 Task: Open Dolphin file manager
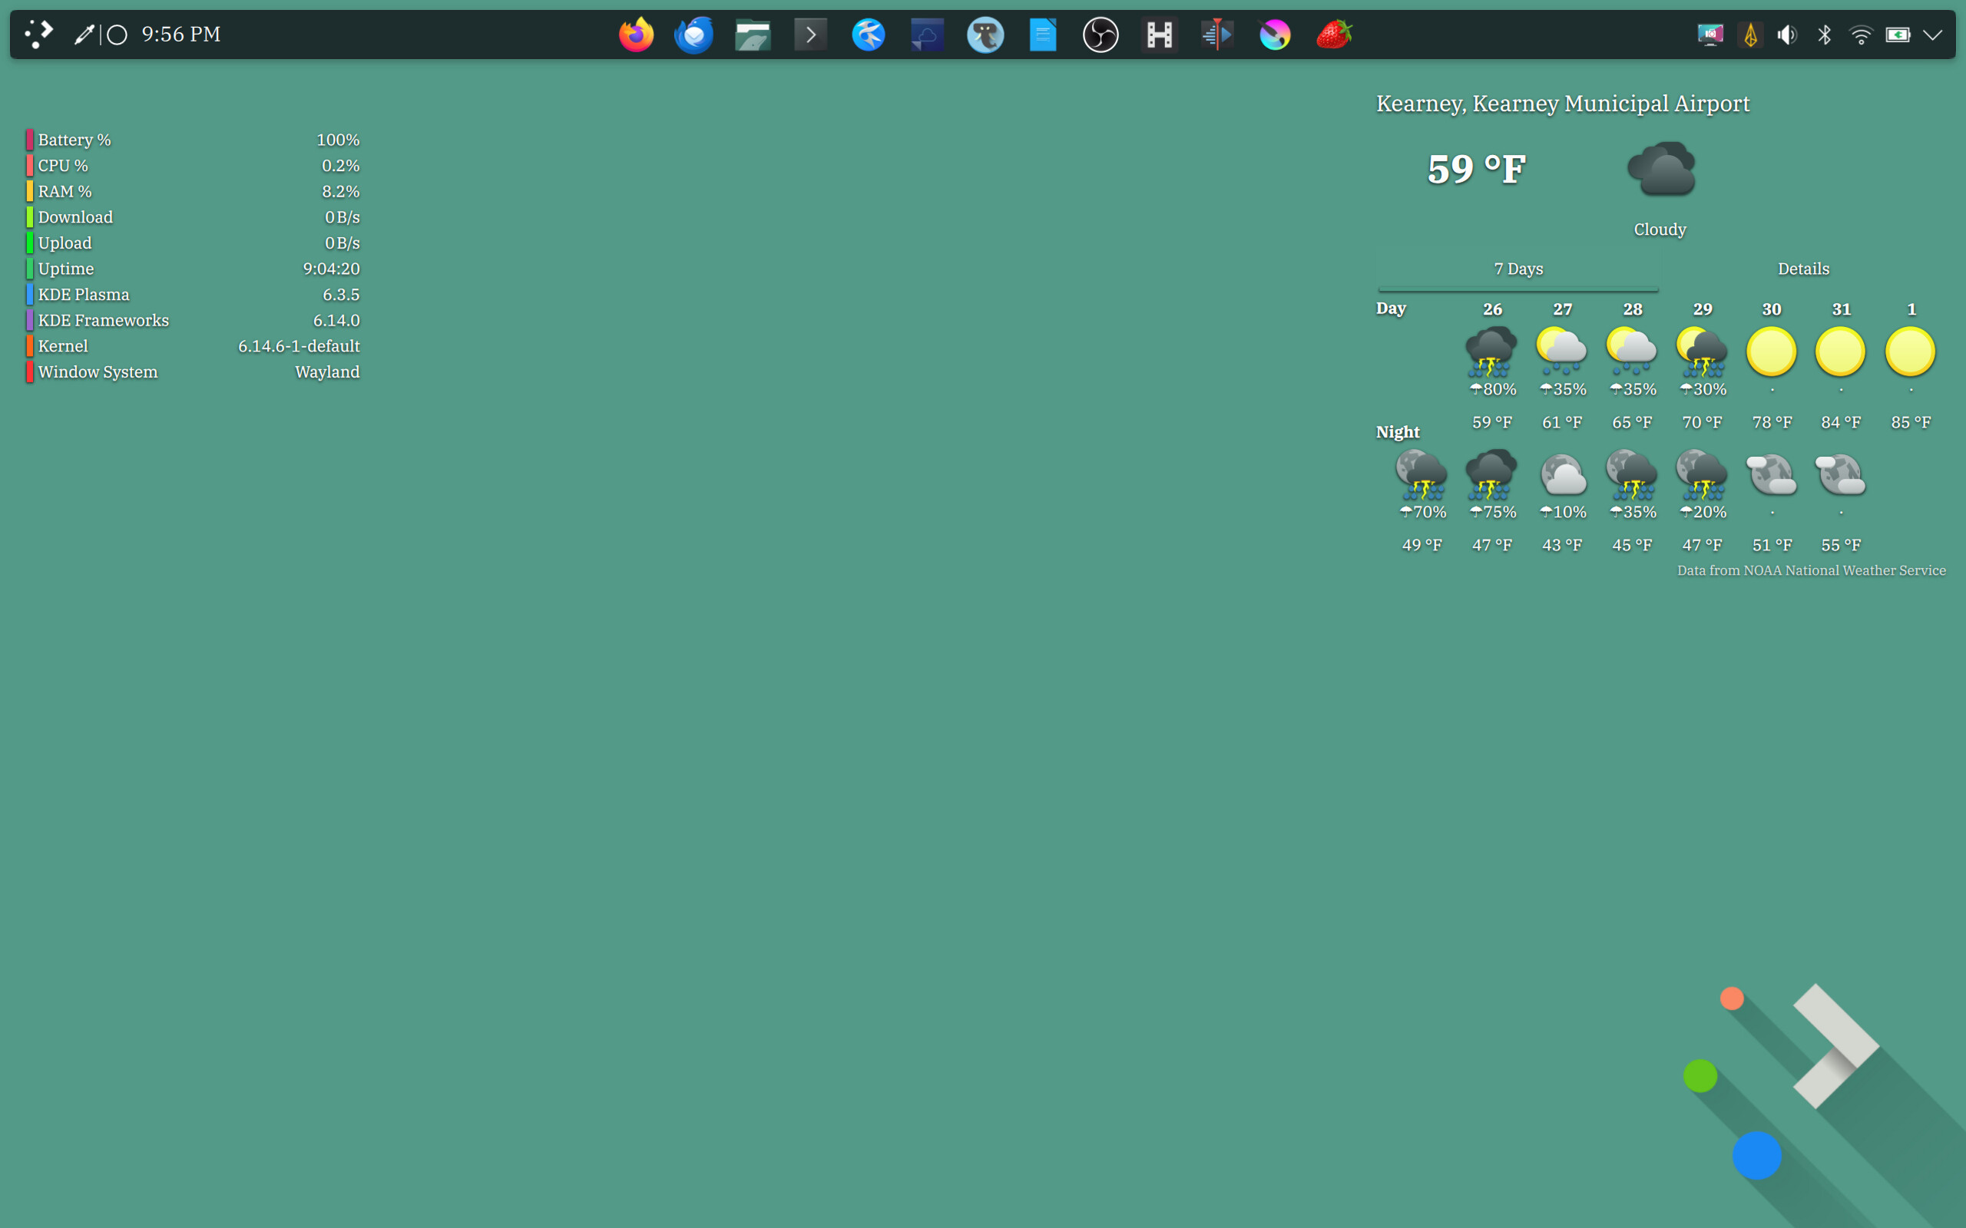coord(753,35)
